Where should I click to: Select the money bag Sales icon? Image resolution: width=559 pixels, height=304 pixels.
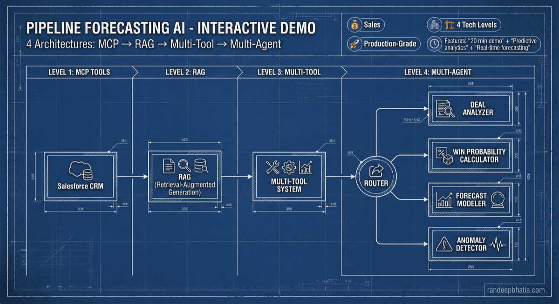pyautogui.click(x=355, y=25)
